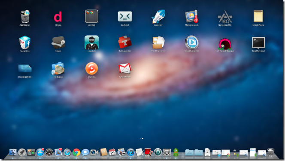This screenshot has width=285, height=161.
Task: Open FaceTime camera icon in the Dock
Action: [94, 152]
